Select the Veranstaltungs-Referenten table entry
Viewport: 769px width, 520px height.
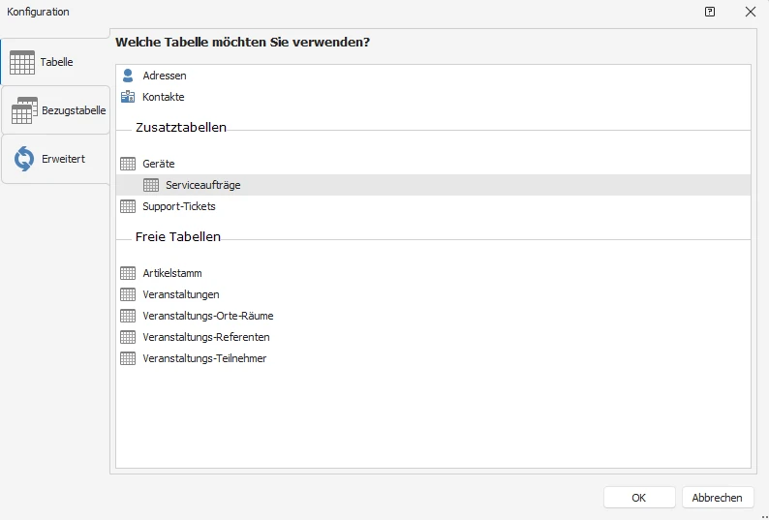(x=433, y=337)
